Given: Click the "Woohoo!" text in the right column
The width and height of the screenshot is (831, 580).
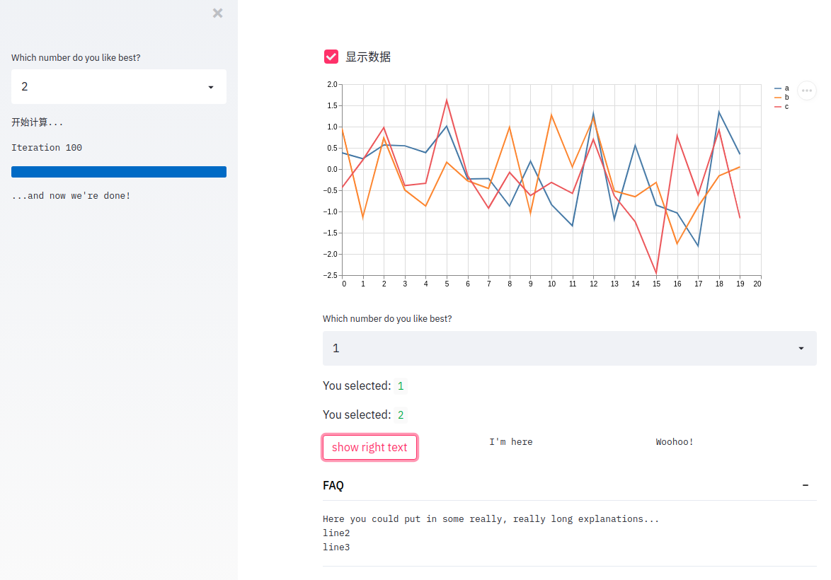Looking at the screenshot, I should (675, 442).
